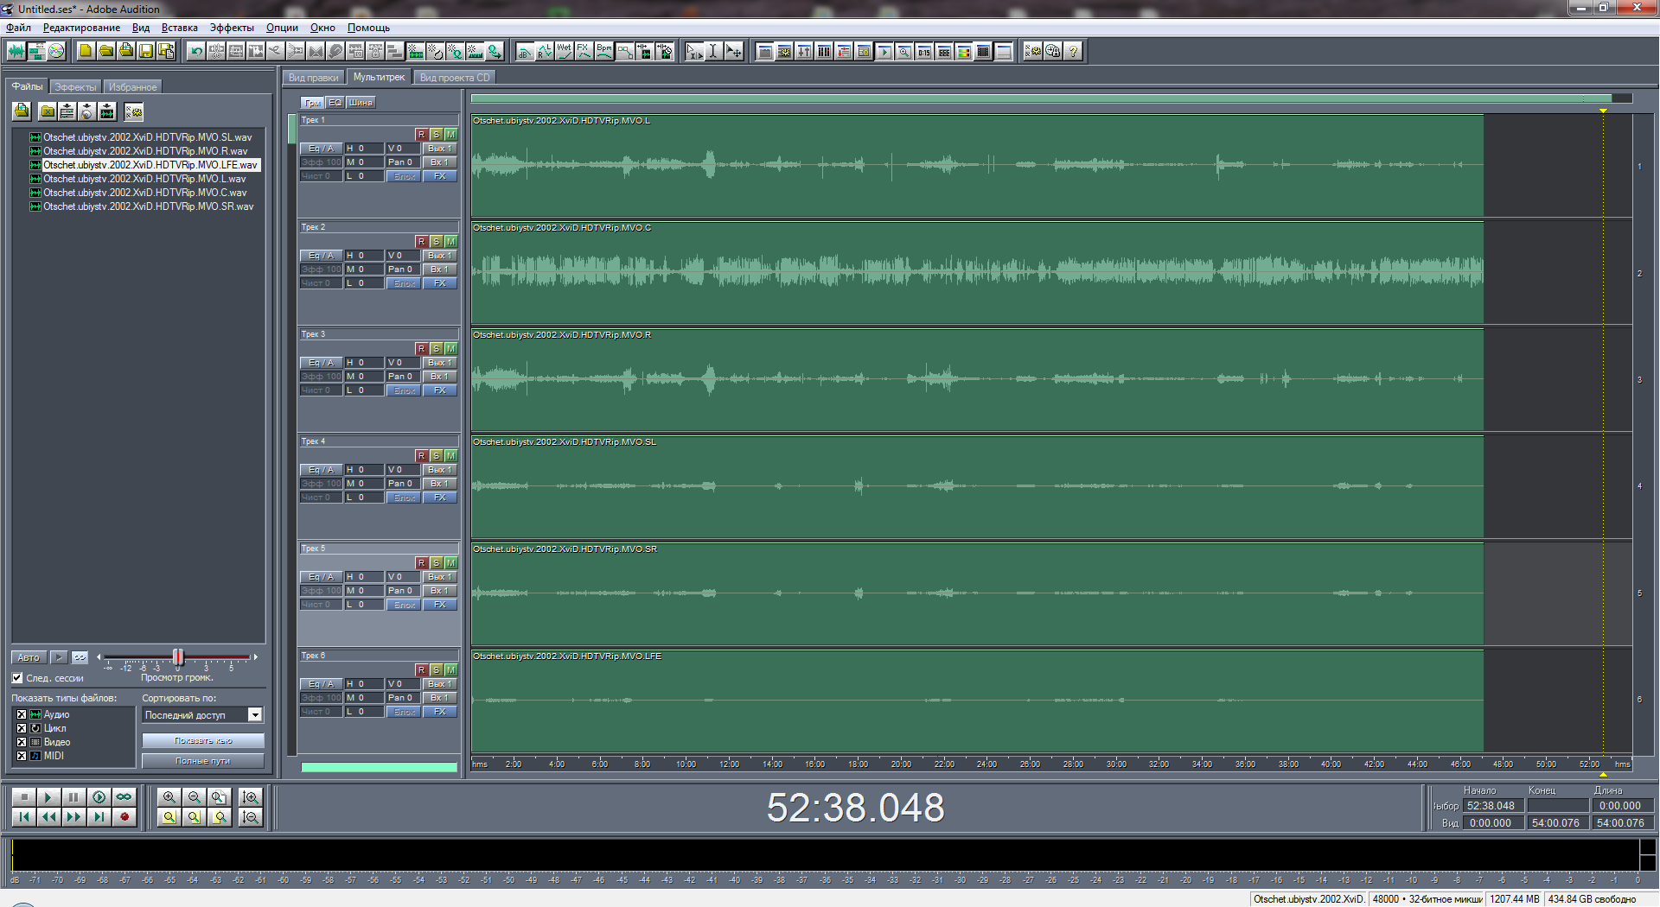Zoom out horizontally with the magnifier minus
This screenshot has height=907, width=1660.
pyautogui.click(x=195, y=797)
